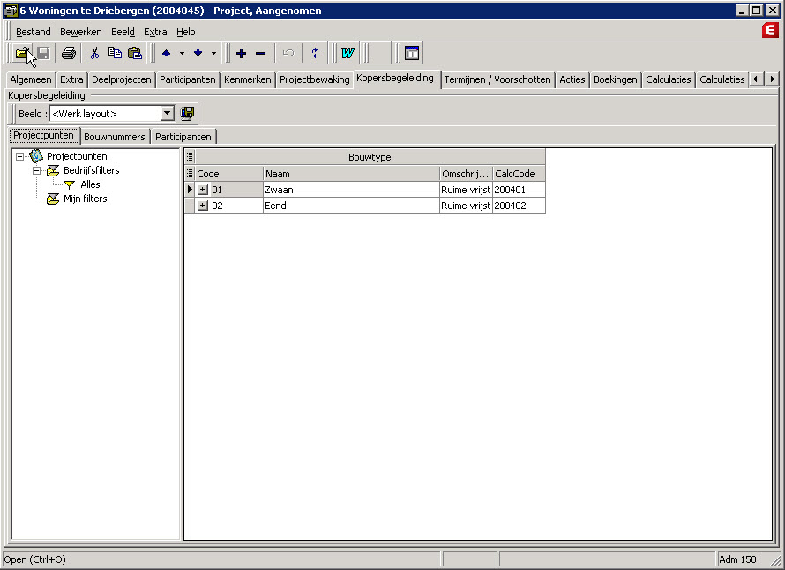Click CalcCode cell 200402
Image resolution: width=785 pixels, height=570 pixels.
[x=520, y=206]
